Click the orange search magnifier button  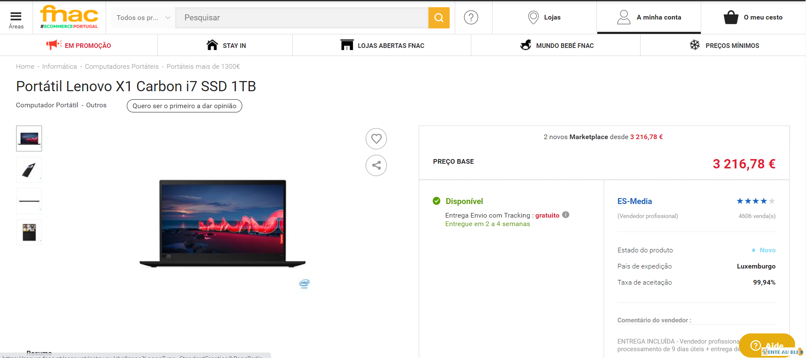click(x=439, y=17)
